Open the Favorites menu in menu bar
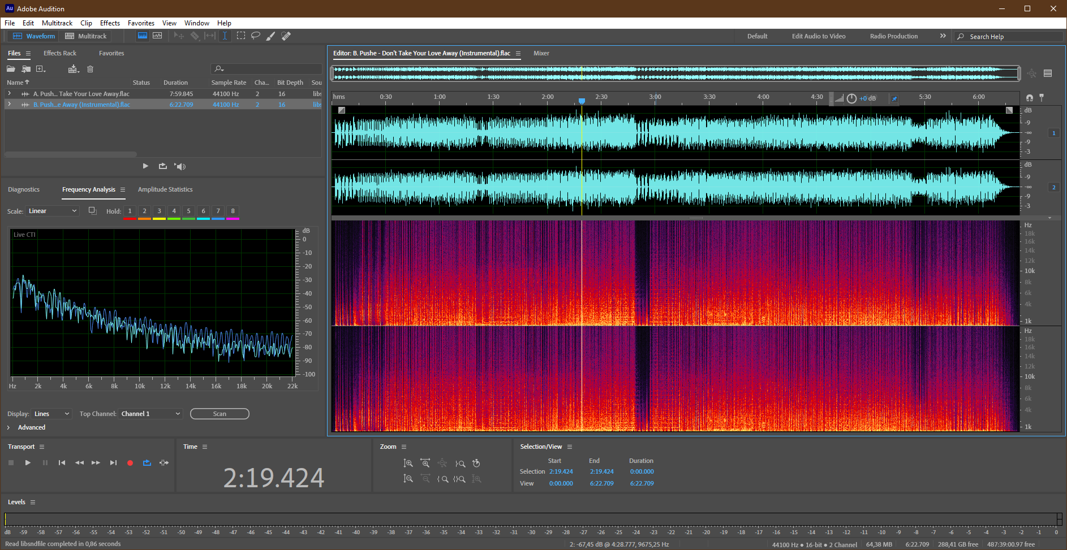The width and height of the screenshot is (1067, 550). (x=141, y=23)
